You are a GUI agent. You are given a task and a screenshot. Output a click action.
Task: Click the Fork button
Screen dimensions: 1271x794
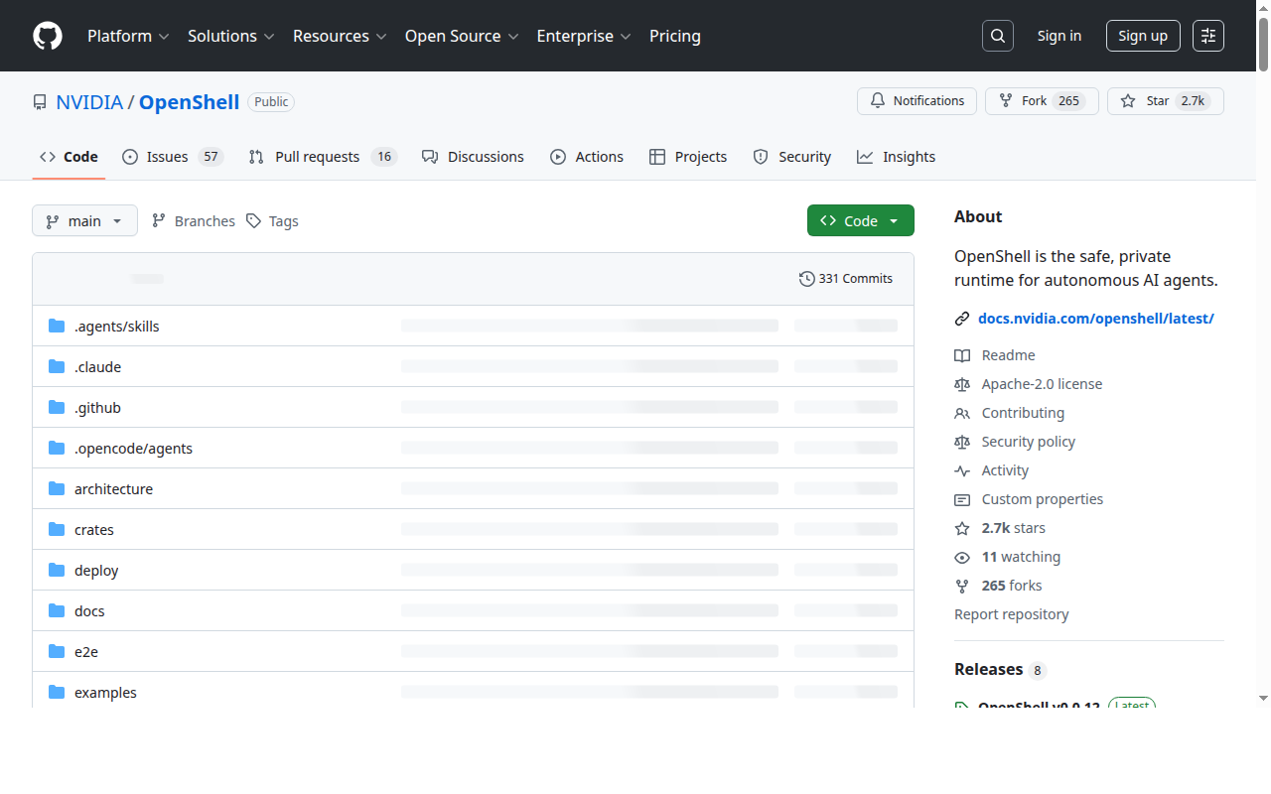coord(1041,100)
